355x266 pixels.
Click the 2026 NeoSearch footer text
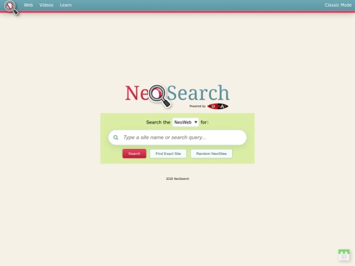[177, 179]
